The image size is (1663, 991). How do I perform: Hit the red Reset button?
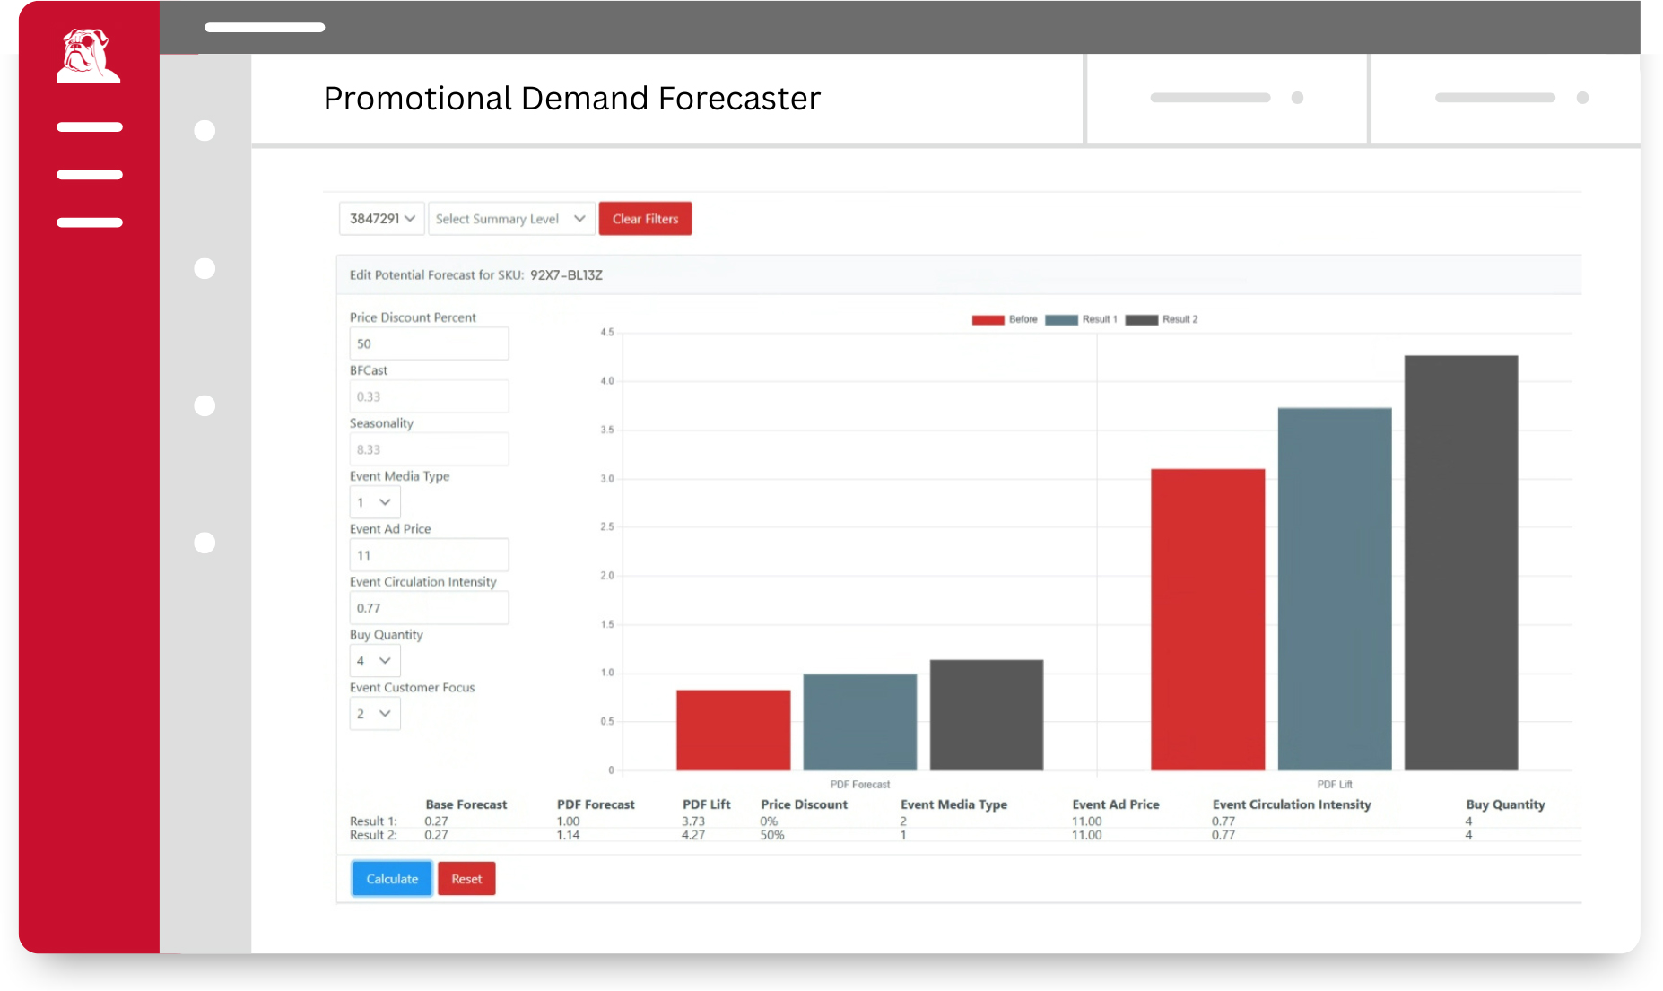[x=466, y=879]
